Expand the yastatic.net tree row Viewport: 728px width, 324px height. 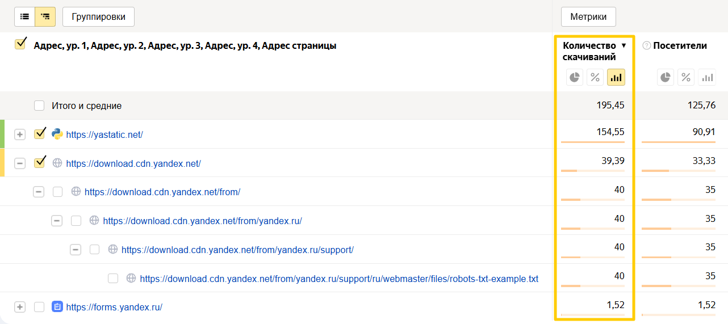20,134
